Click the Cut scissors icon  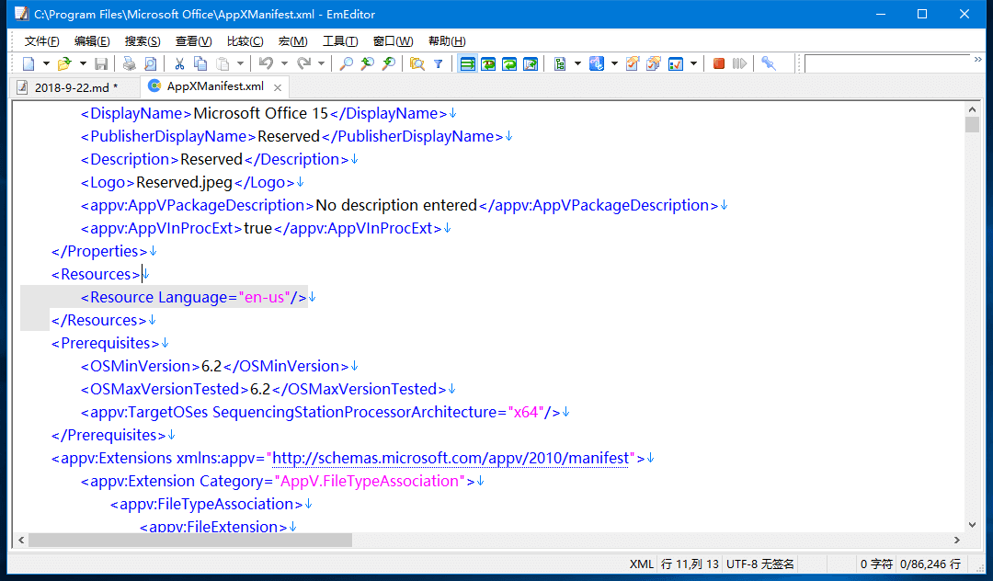[179, 63]
